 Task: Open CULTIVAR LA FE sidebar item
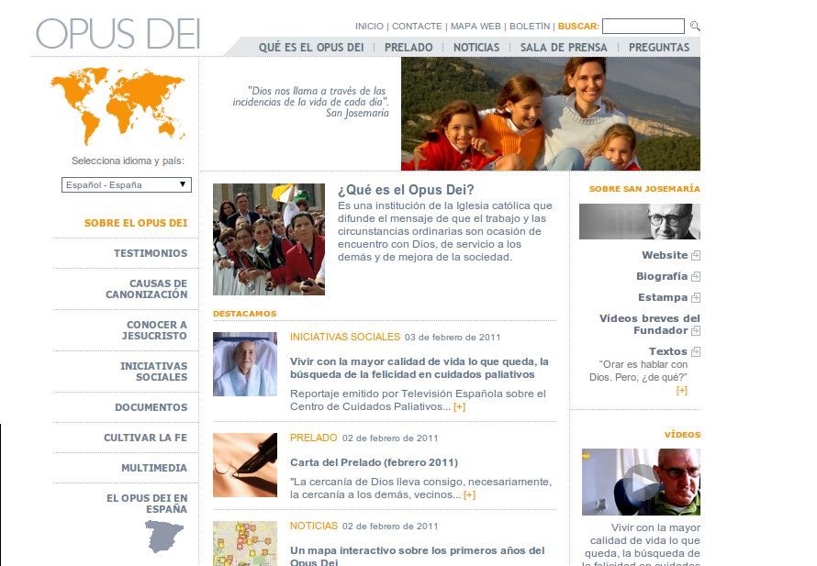coord(145,438)
